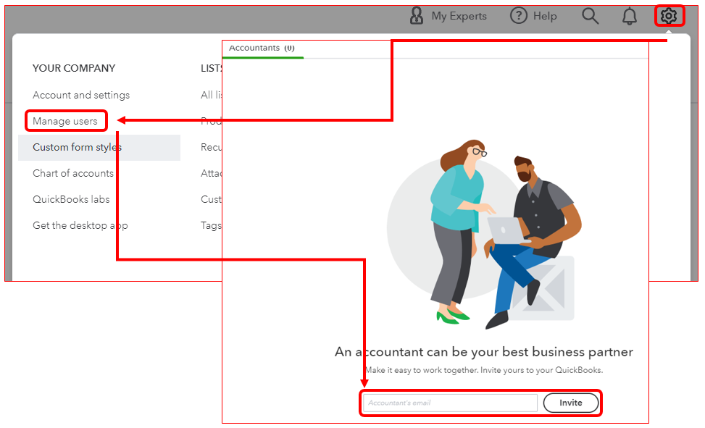The image size is (705, 428).
Task: Click the Invite button
Action: [x=571, y=403]
